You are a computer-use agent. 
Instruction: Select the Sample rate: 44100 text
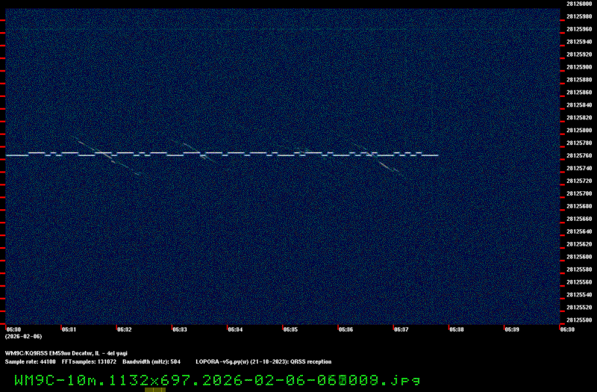click(x=31, y=361)
